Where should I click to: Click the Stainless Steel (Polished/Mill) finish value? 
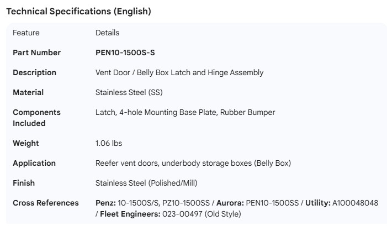[146, 183]
